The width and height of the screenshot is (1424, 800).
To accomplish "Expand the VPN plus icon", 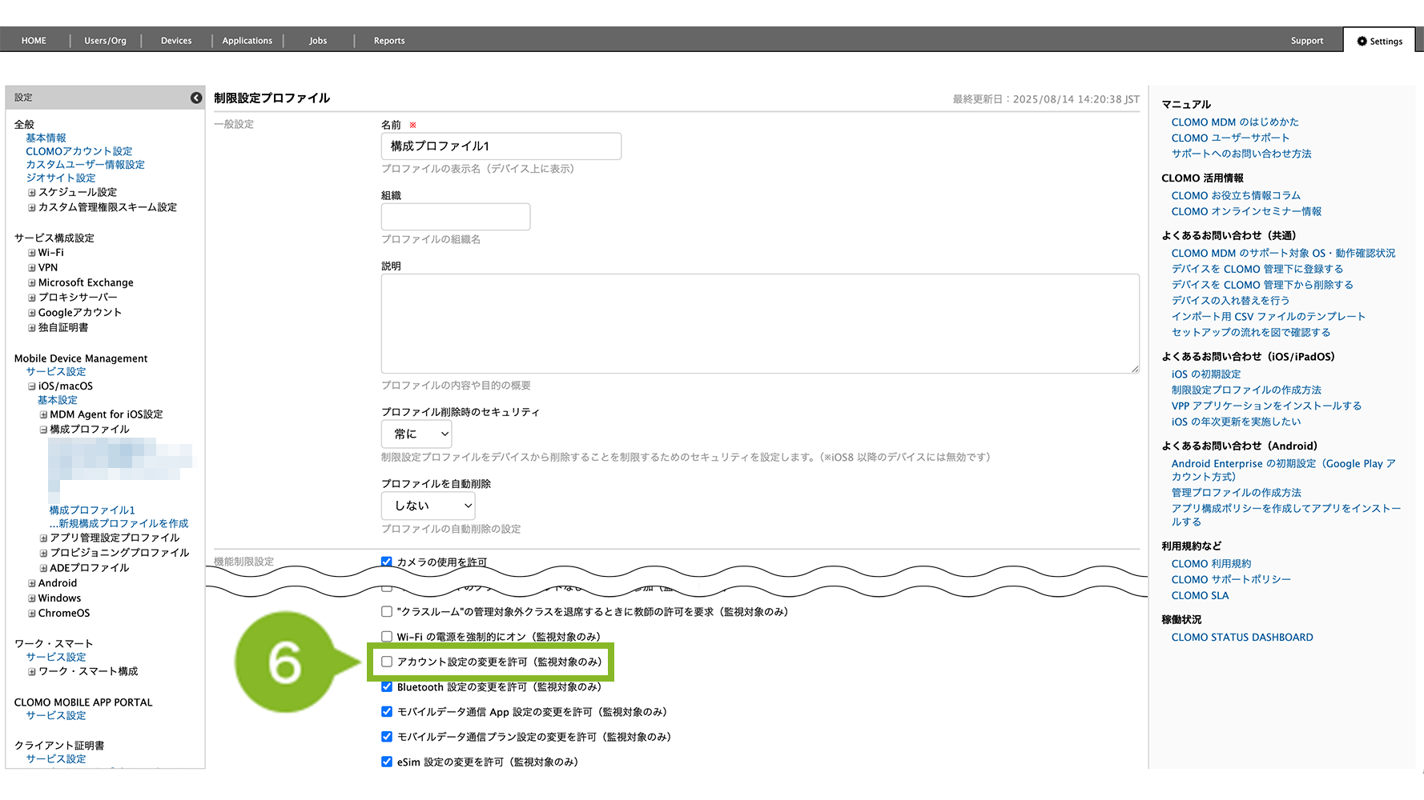I will point(32,268).
